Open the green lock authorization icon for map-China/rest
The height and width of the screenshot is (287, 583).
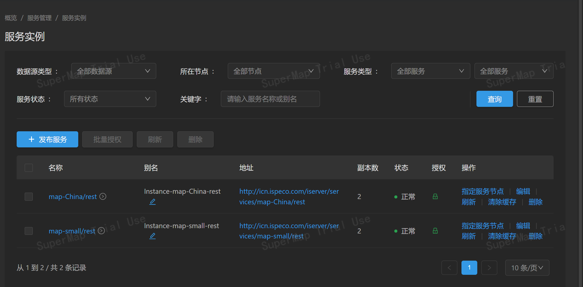coord(435,197)
